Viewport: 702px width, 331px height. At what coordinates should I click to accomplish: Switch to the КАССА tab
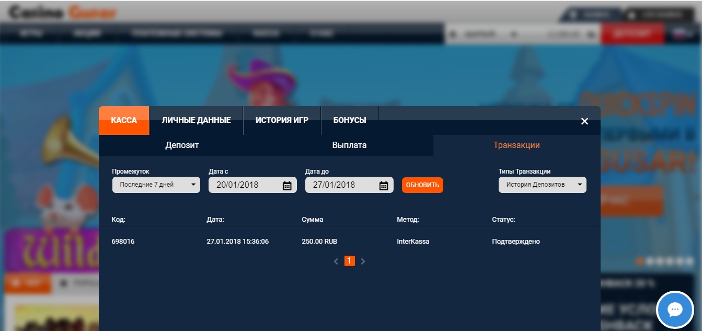tap(124, 120)
